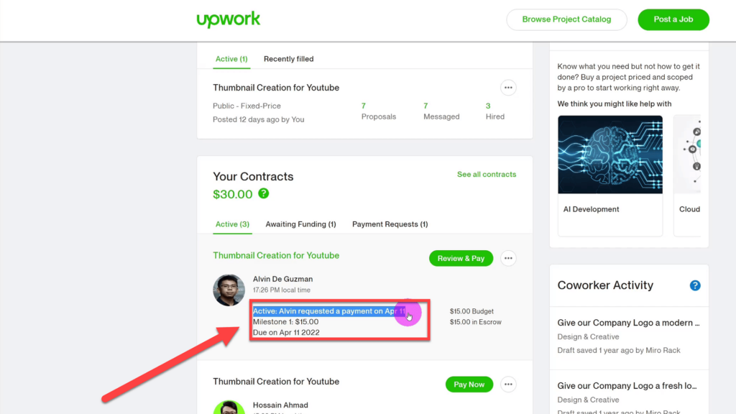Open 'Give our Company Logo a fresh lo' draft
Image resolution: width=736 pixels, height=414 pixels.
[627, 386]
